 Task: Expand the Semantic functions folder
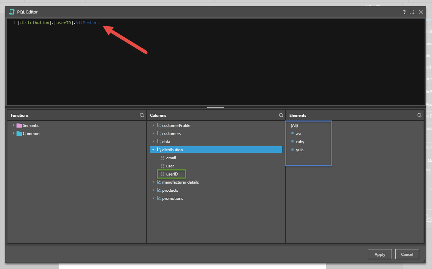coord(14,126)
